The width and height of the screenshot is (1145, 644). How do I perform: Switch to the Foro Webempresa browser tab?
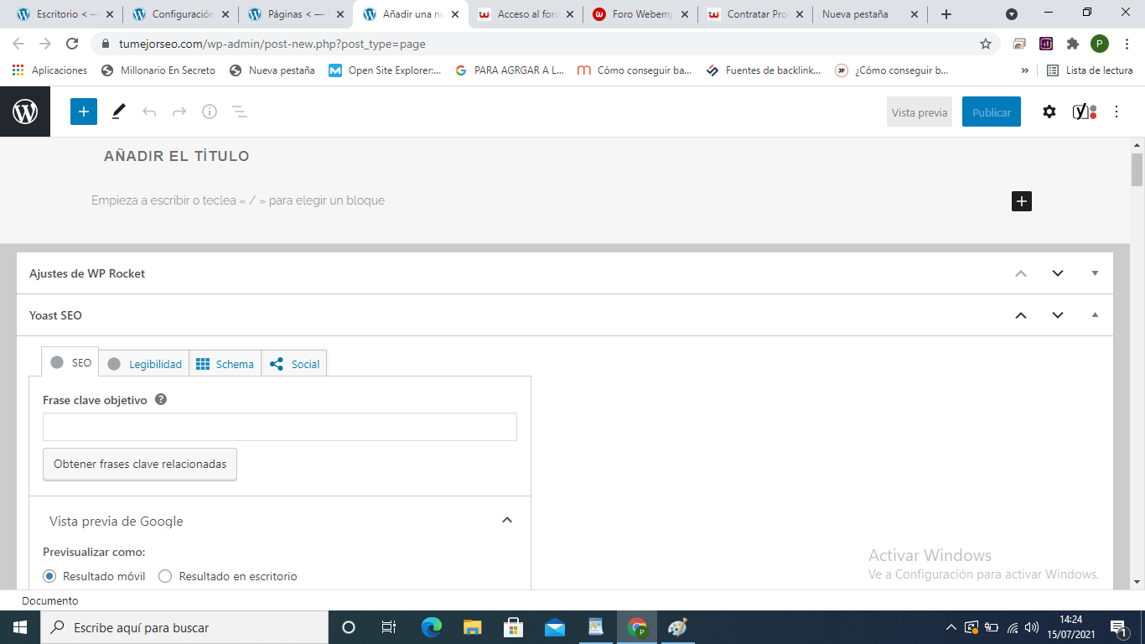[x=641, y=14]
